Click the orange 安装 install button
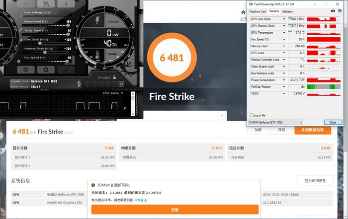The width and height of the screenshot is (348, 219). point(174,210)
